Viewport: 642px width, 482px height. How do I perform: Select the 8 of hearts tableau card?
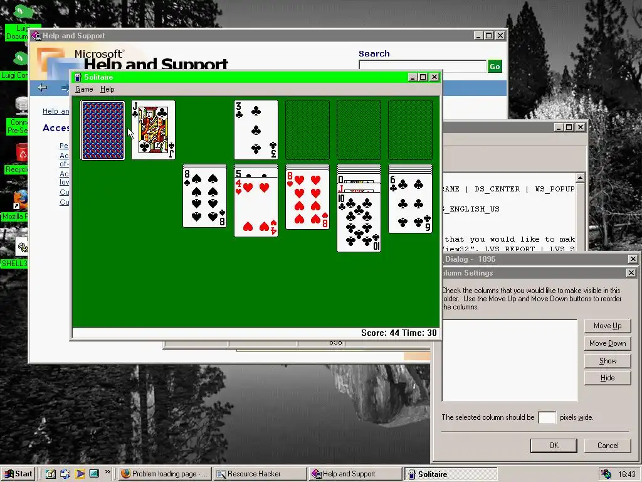307,199
